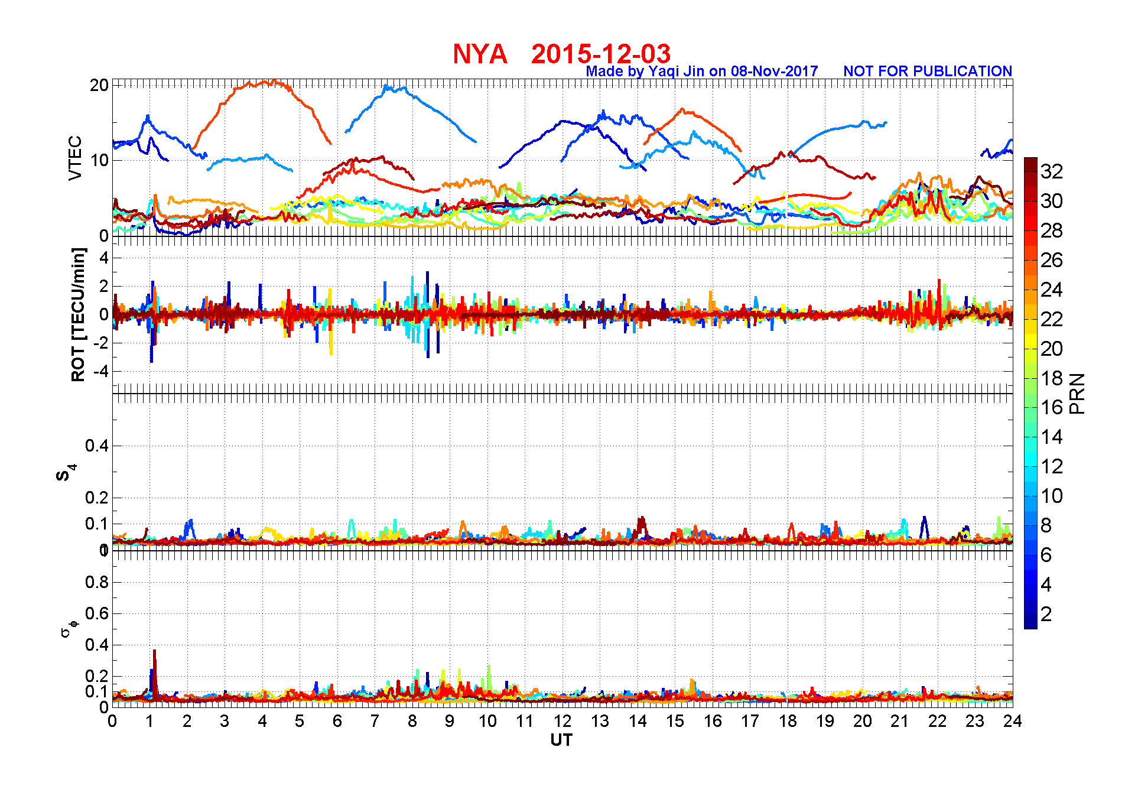Click the sigma-phi y-axis tick label 0.6

97,613
